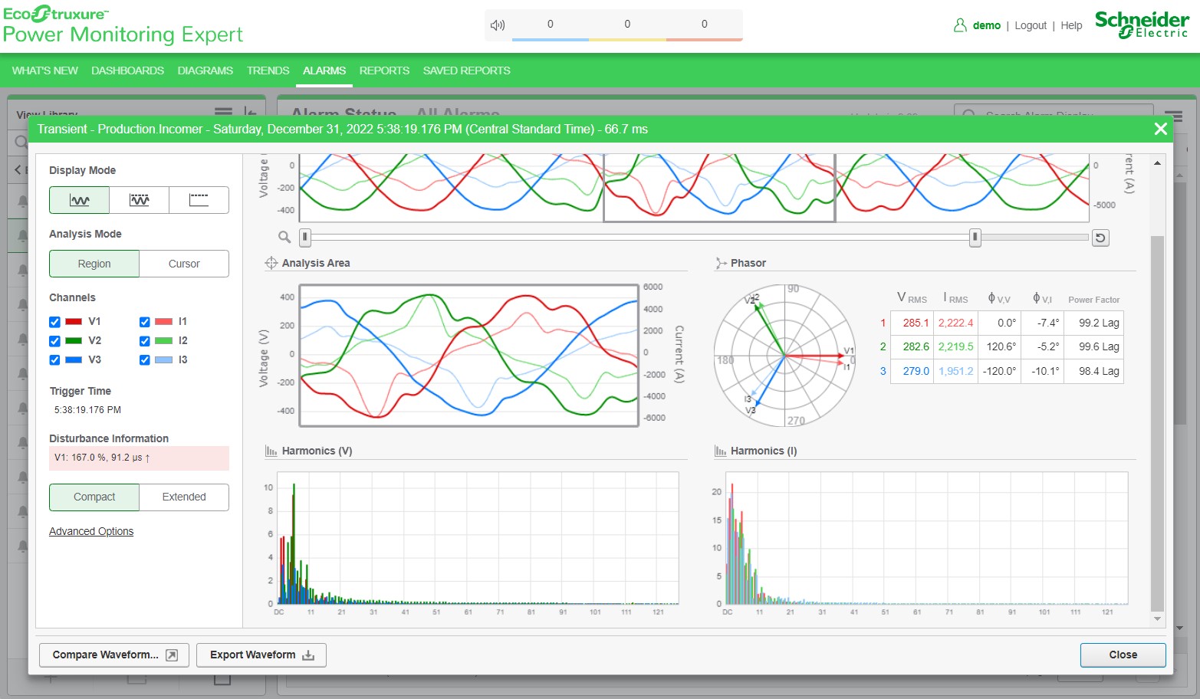Go to the Dashboards tab
Screen dimensions: 1200x699
pyautogui.click(x=127, y=71)
